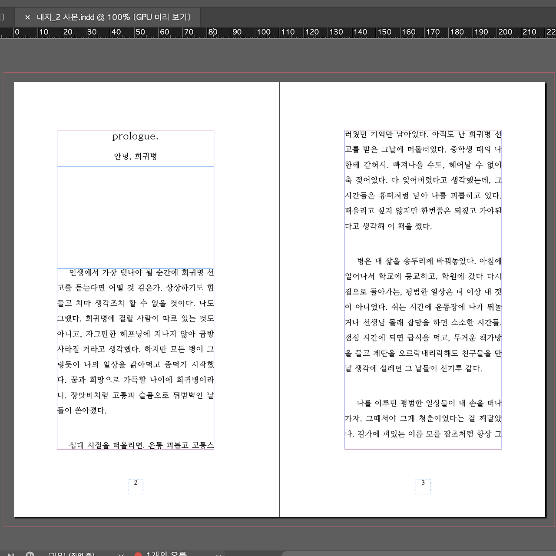
Task: Click the '안녕, 희귀병' subtitle text
Action: 136,156
